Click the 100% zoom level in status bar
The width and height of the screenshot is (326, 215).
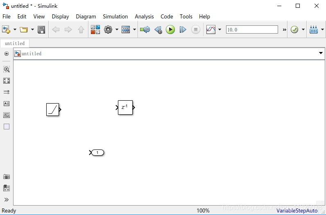coord(203,210)
